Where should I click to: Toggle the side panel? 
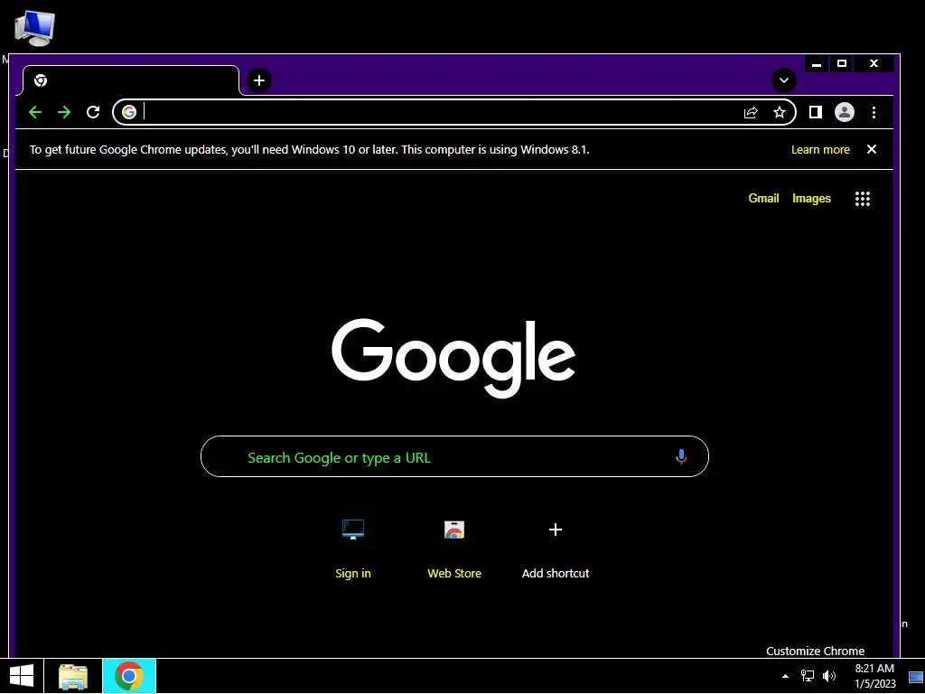(x=816, y=112)
